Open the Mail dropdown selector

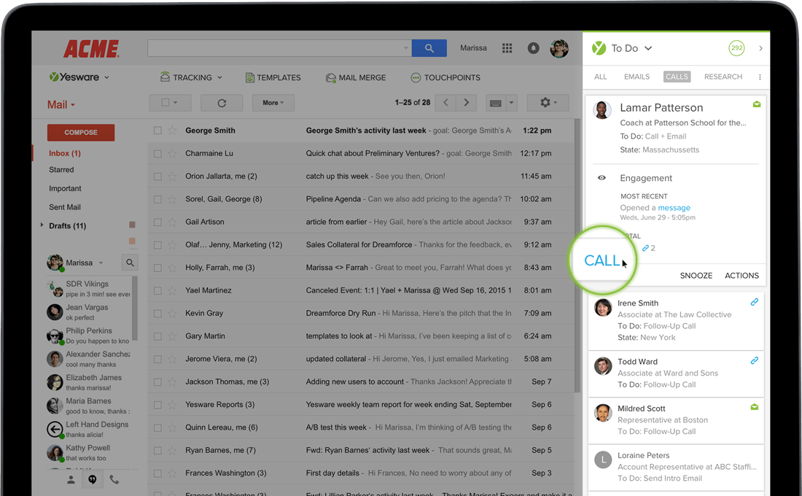pyautogui.click(x=61, y=105)
